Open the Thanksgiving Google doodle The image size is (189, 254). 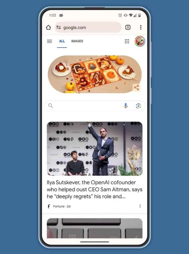pyautogui.click(x=94, y=74)
